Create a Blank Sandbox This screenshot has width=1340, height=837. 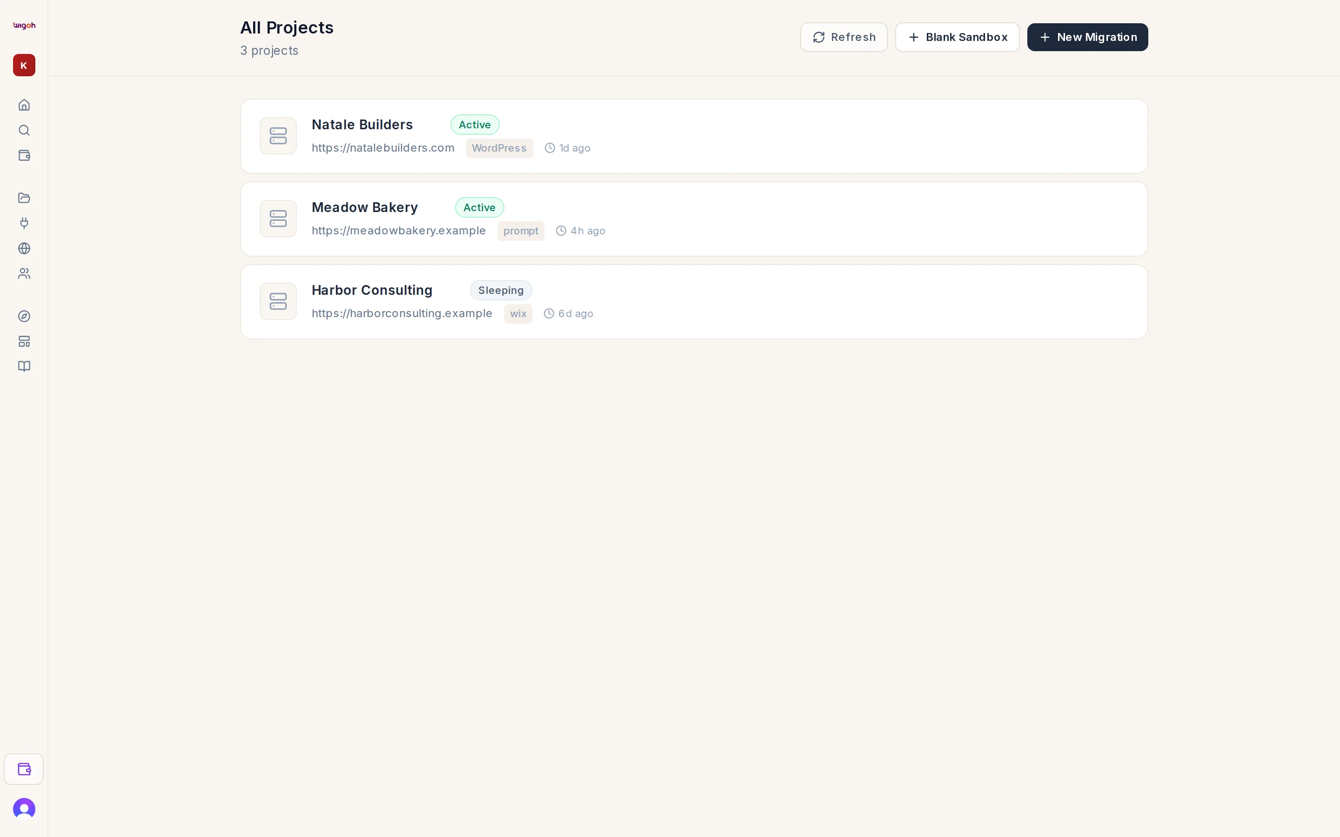(x=957, y=37)
